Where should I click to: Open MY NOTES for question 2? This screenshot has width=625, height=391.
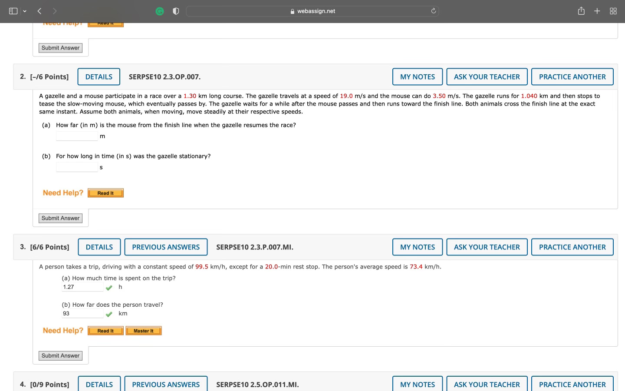pyautogui.click(x=417, y=76)
